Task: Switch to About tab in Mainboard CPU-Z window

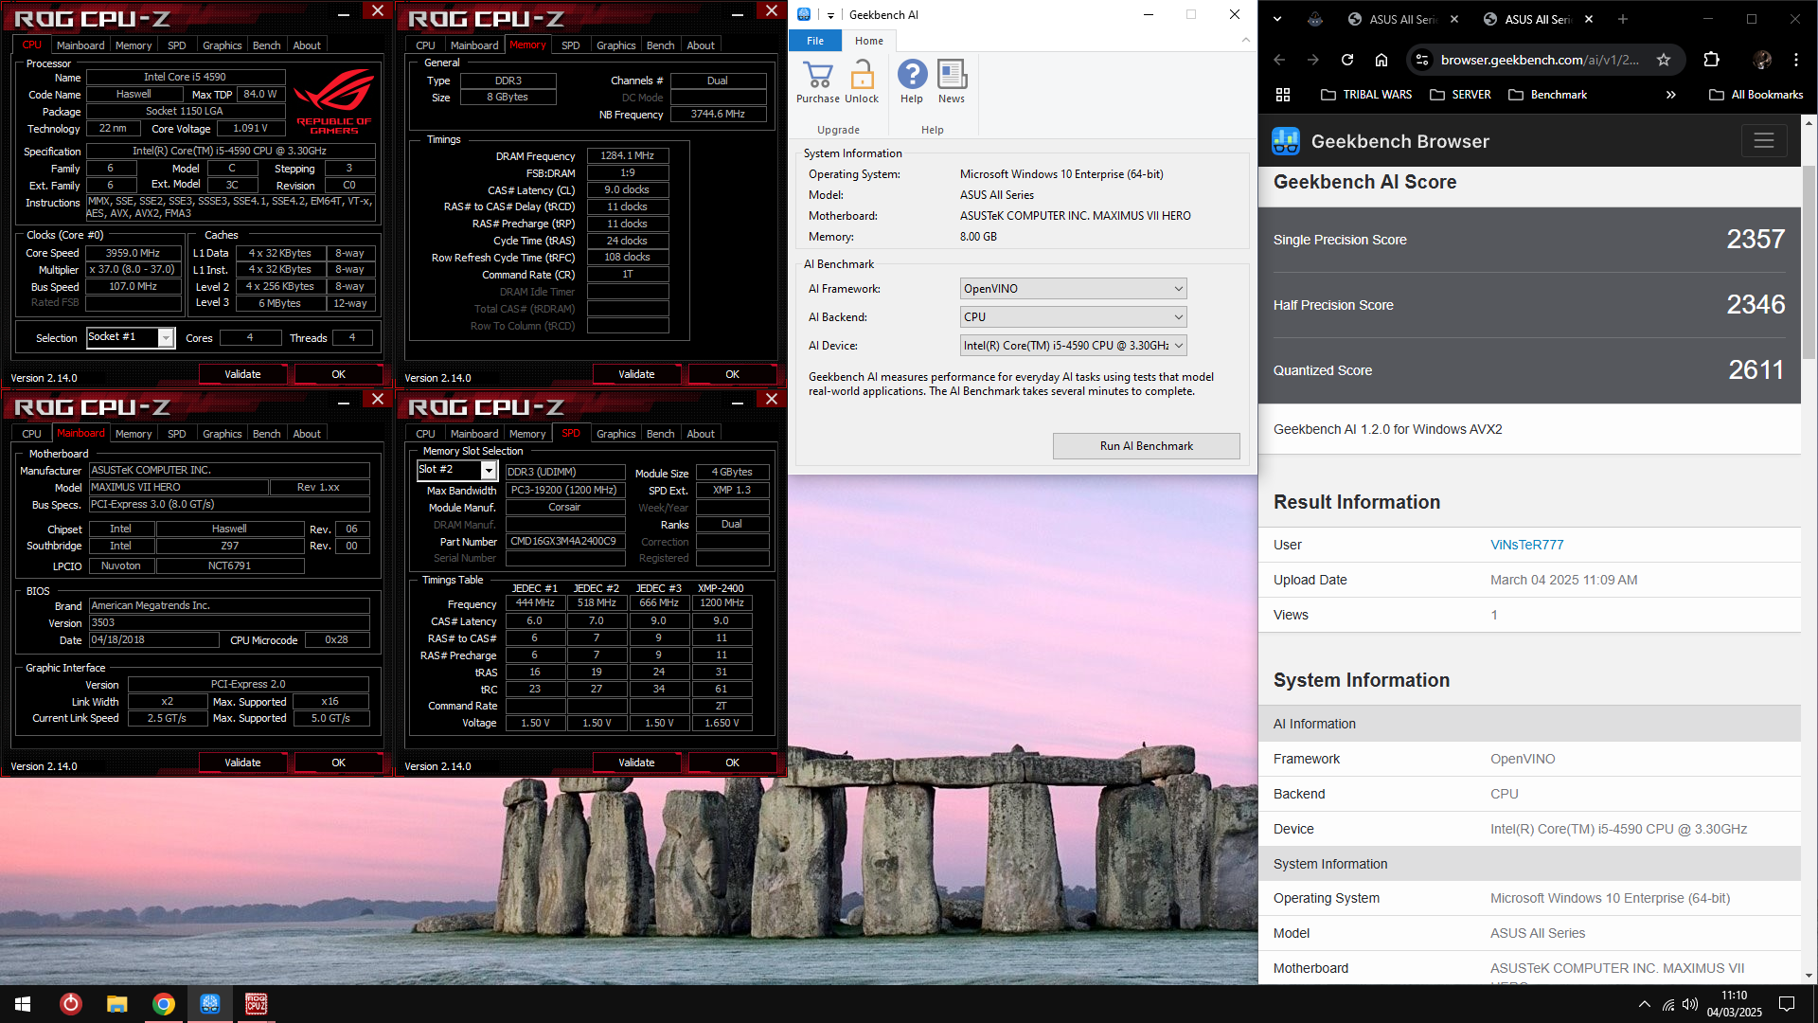Action: 307,434
